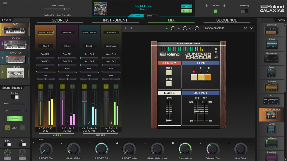Solo the JD-800 channel
Viewport: 287px width, 161px height.
click(x=72, y=87)
